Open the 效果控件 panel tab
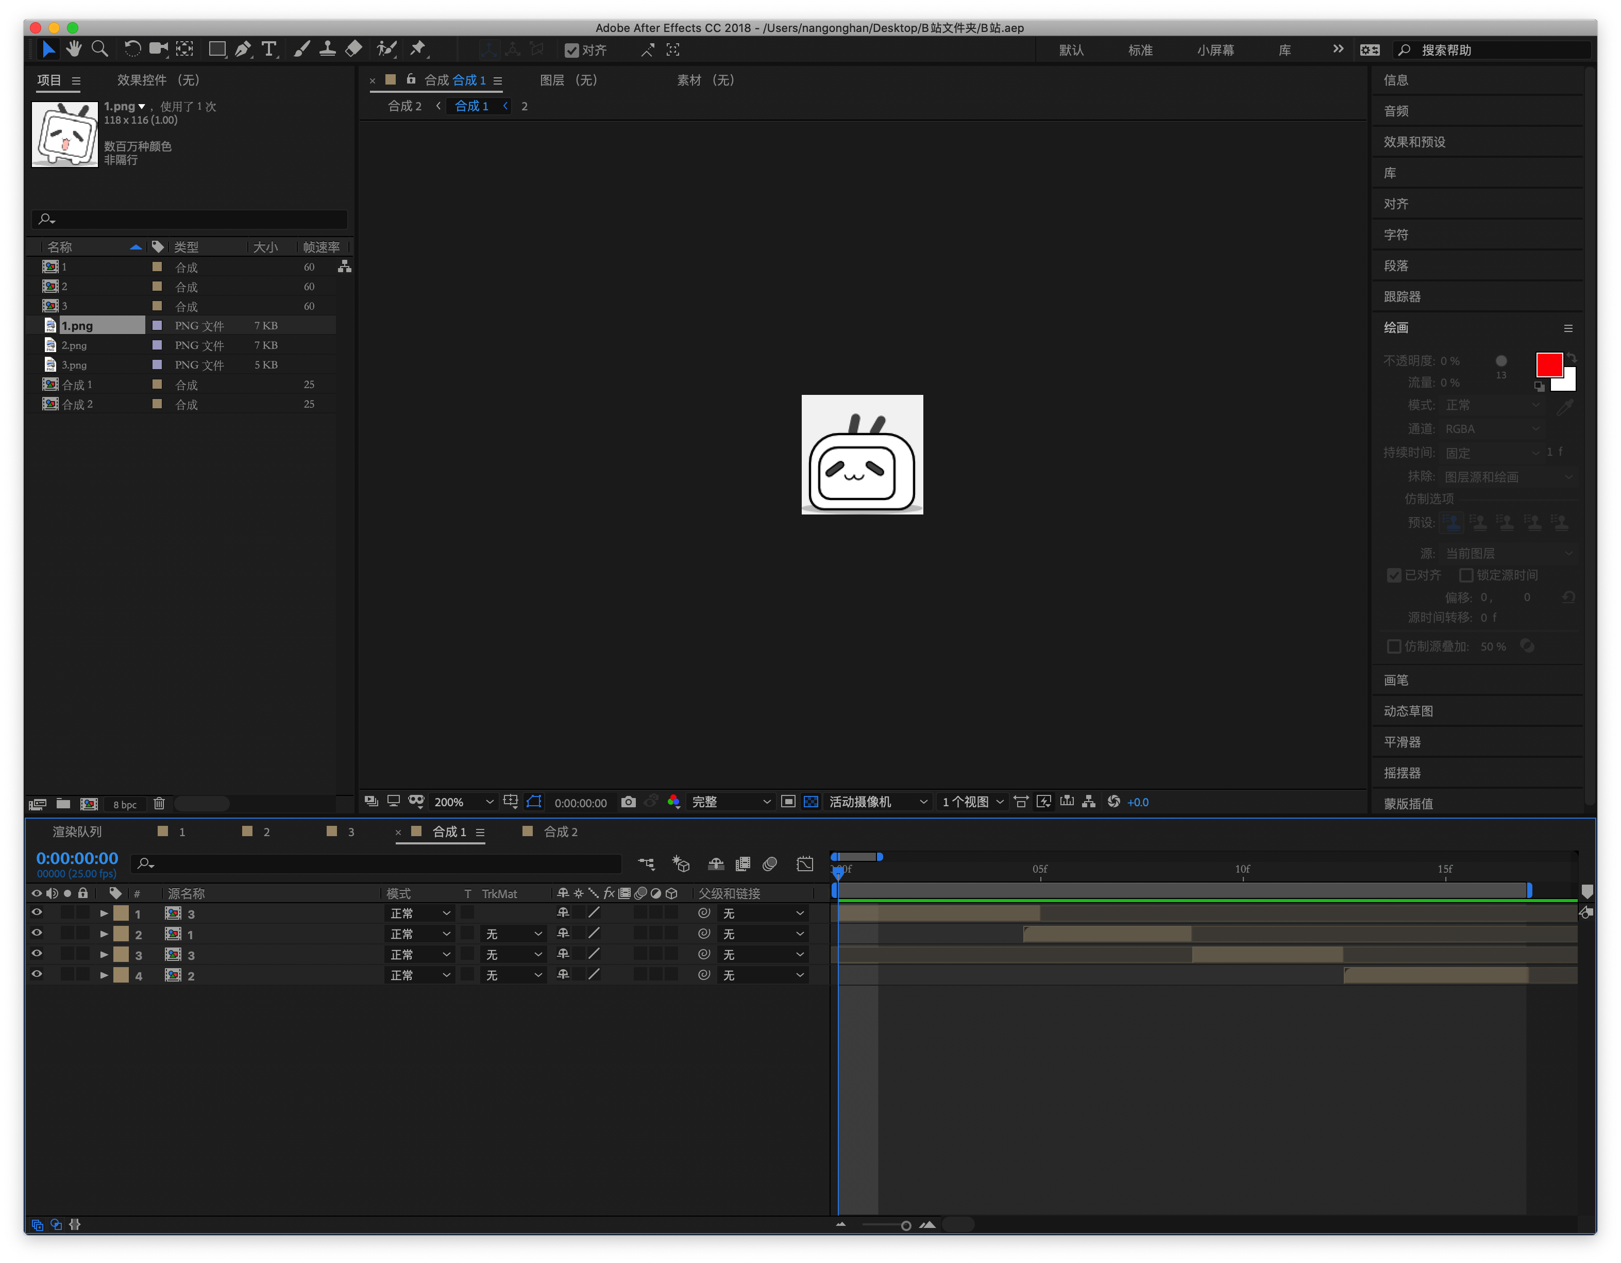The image size is (1621, 1263). [158, 80]
